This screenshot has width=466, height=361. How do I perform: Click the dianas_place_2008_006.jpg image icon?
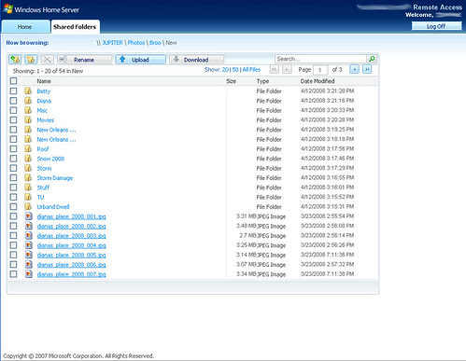pos(29,264)
